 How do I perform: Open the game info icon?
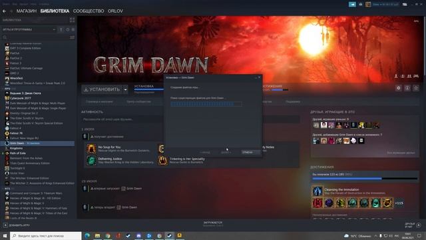pyautogui.click(x=407, y=88)
